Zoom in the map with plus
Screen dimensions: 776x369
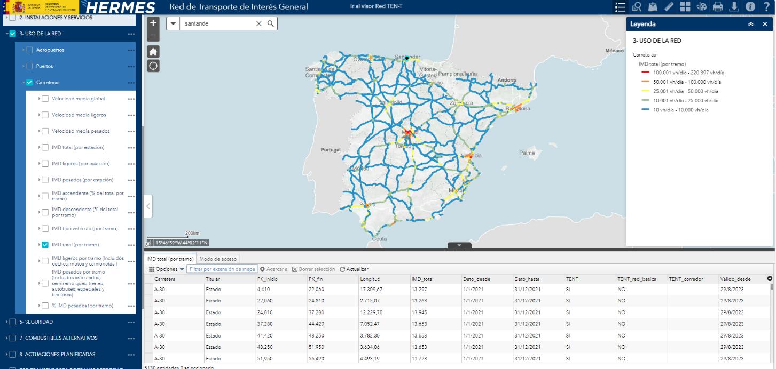(153, 23)
